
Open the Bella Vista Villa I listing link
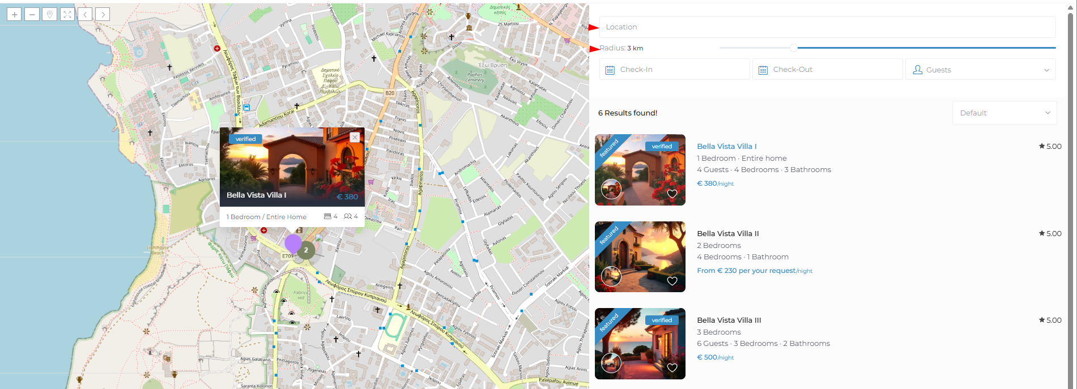[726, 147]
